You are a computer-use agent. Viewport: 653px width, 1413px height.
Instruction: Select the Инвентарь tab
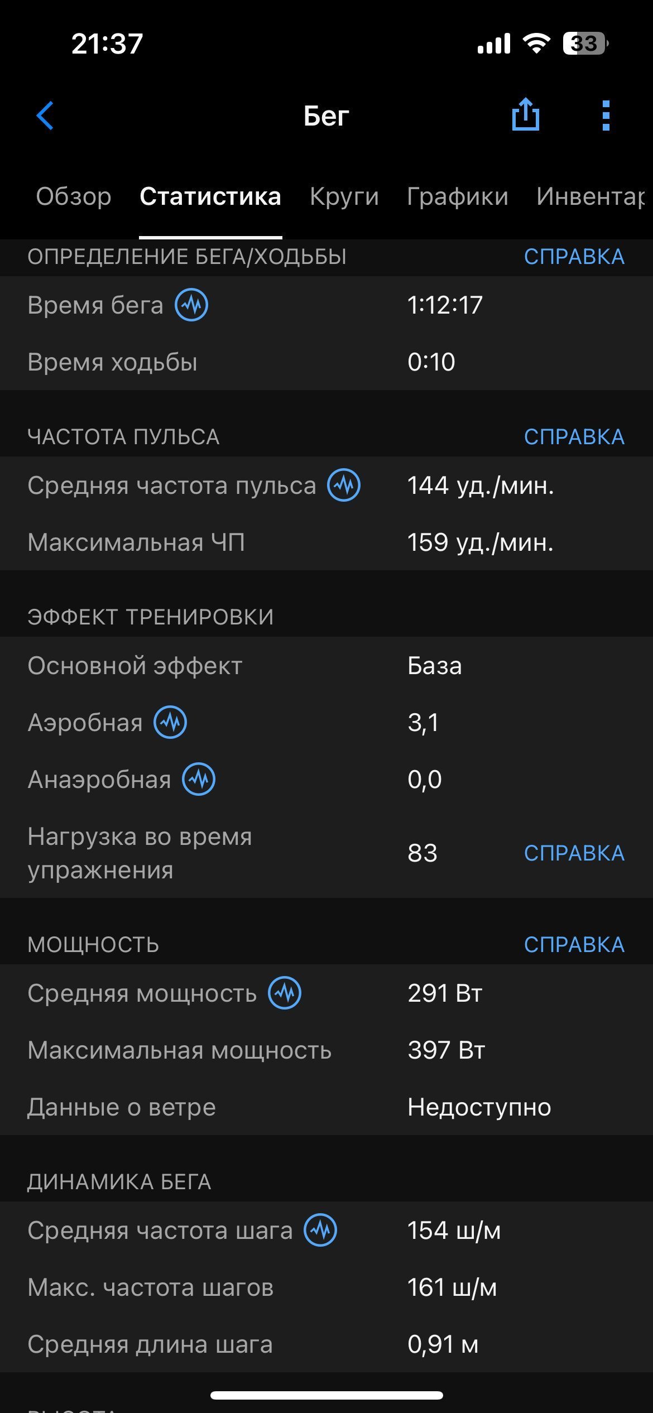point(590,196)
